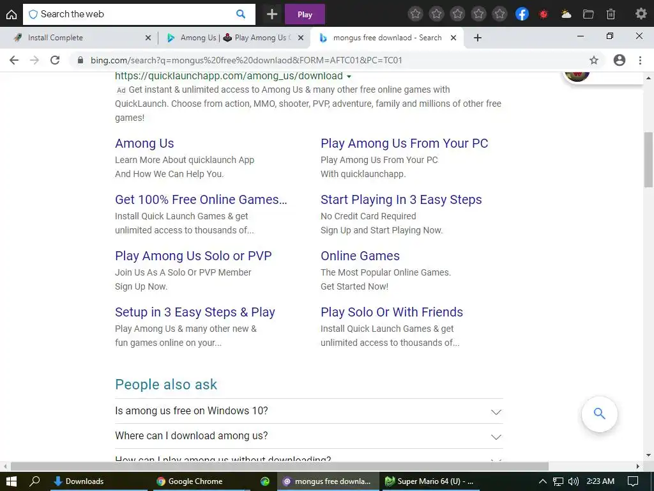Viewport: 654px width, 491px height.
Task: Open Play Among Us Solo or PVP link
Action: click(x=193, y=256)
